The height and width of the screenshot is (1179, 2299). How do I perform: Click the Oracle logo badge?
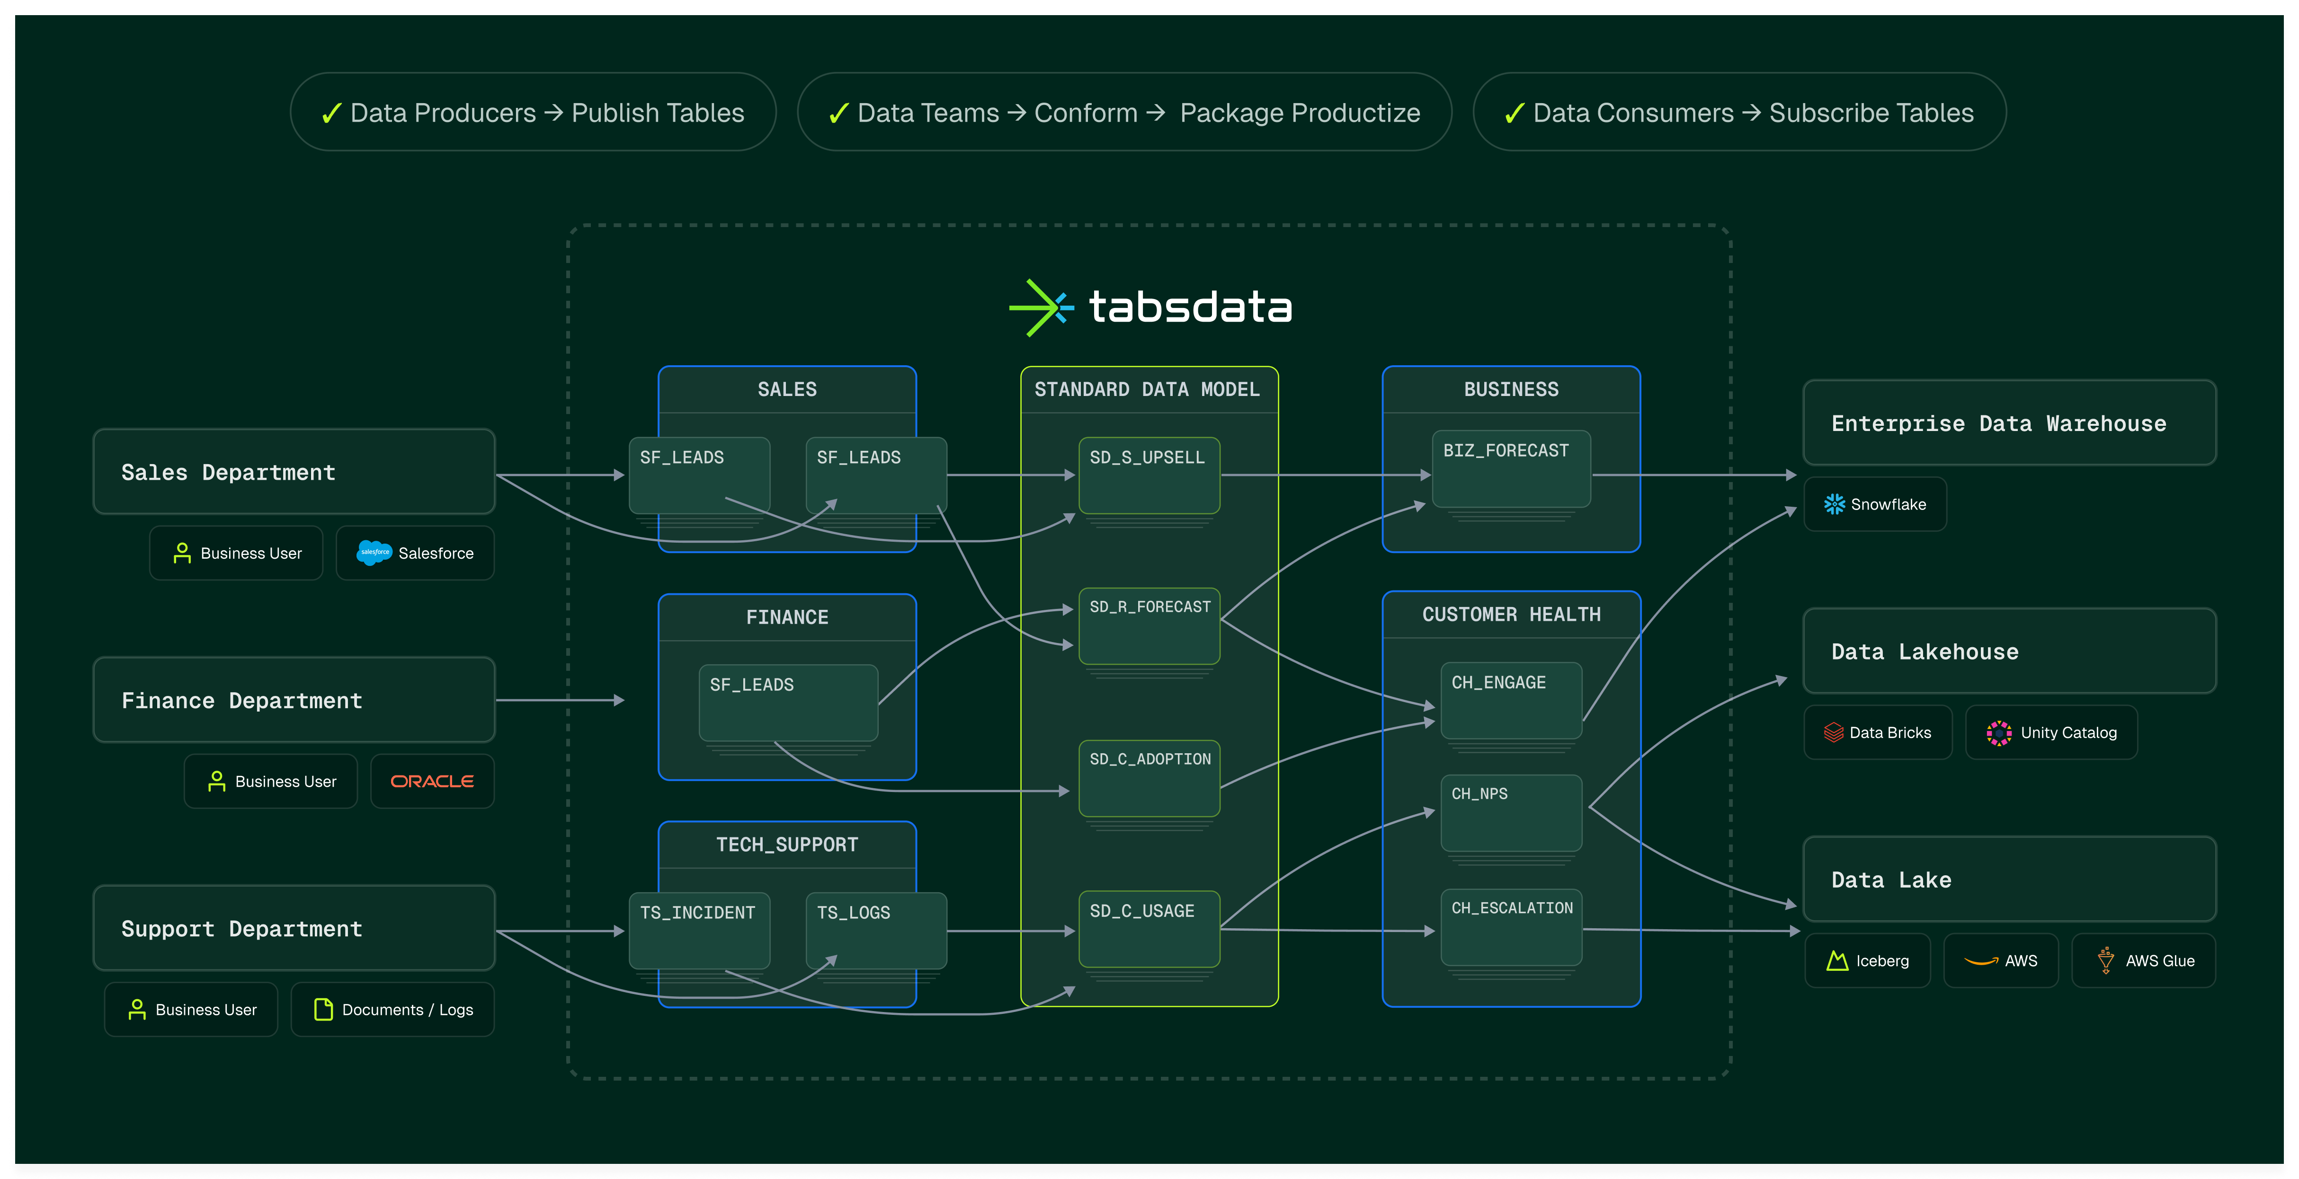coord(432,781)
